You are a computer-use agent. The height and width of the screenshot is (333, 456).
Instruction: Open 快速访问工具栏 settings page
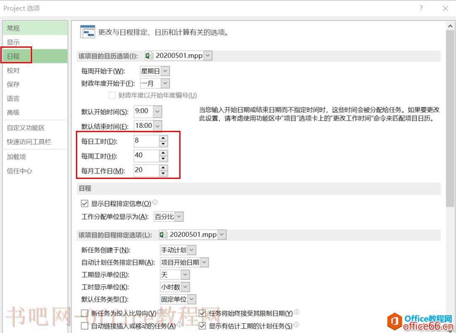point(35,142)
